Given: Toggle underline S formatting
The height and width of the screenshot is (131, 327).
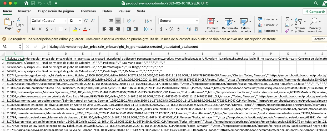Looking at the screenshot, I should [x=47, y=29].
